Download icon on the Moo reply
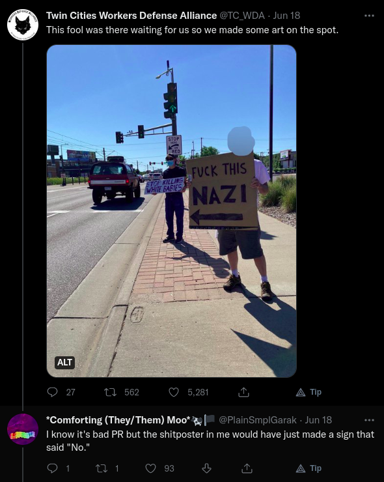384x482 pixels. click(x=206, y=468)
